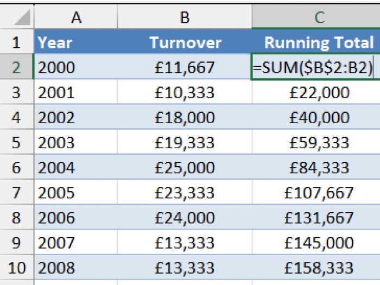This screenshot has height=285, width=380.
Task: Select row 2 header
Action: (16, 67)
